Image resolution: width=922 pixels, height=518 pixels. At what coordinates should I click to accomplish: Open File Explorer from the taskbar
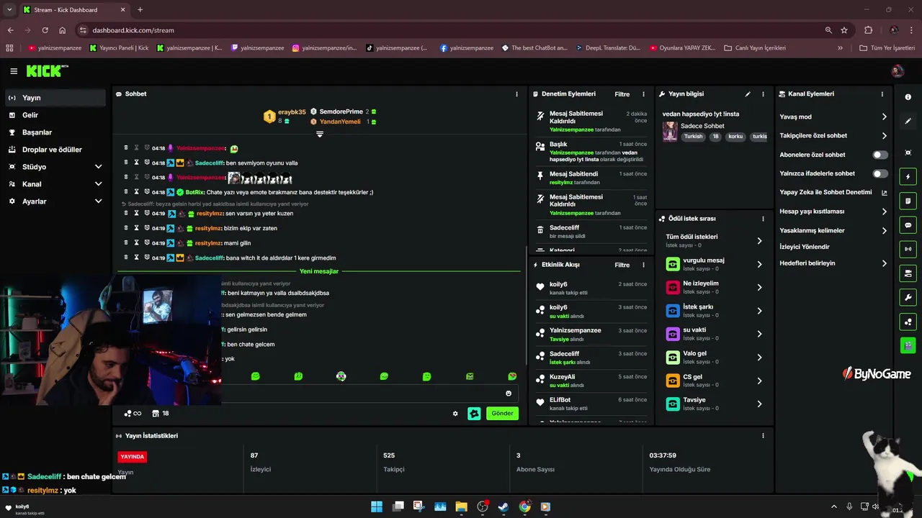pyautogui.click(x=461, y=506)
